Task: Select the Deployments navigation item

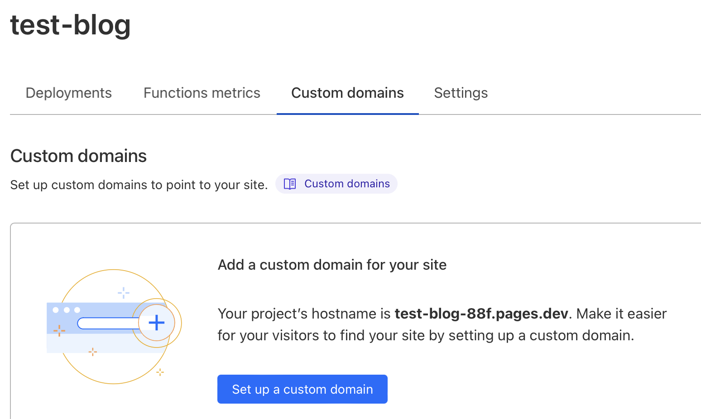Action: click(68, 93)
